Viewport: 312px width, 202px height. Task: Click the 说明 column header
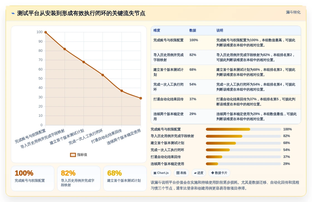(220, 30)
